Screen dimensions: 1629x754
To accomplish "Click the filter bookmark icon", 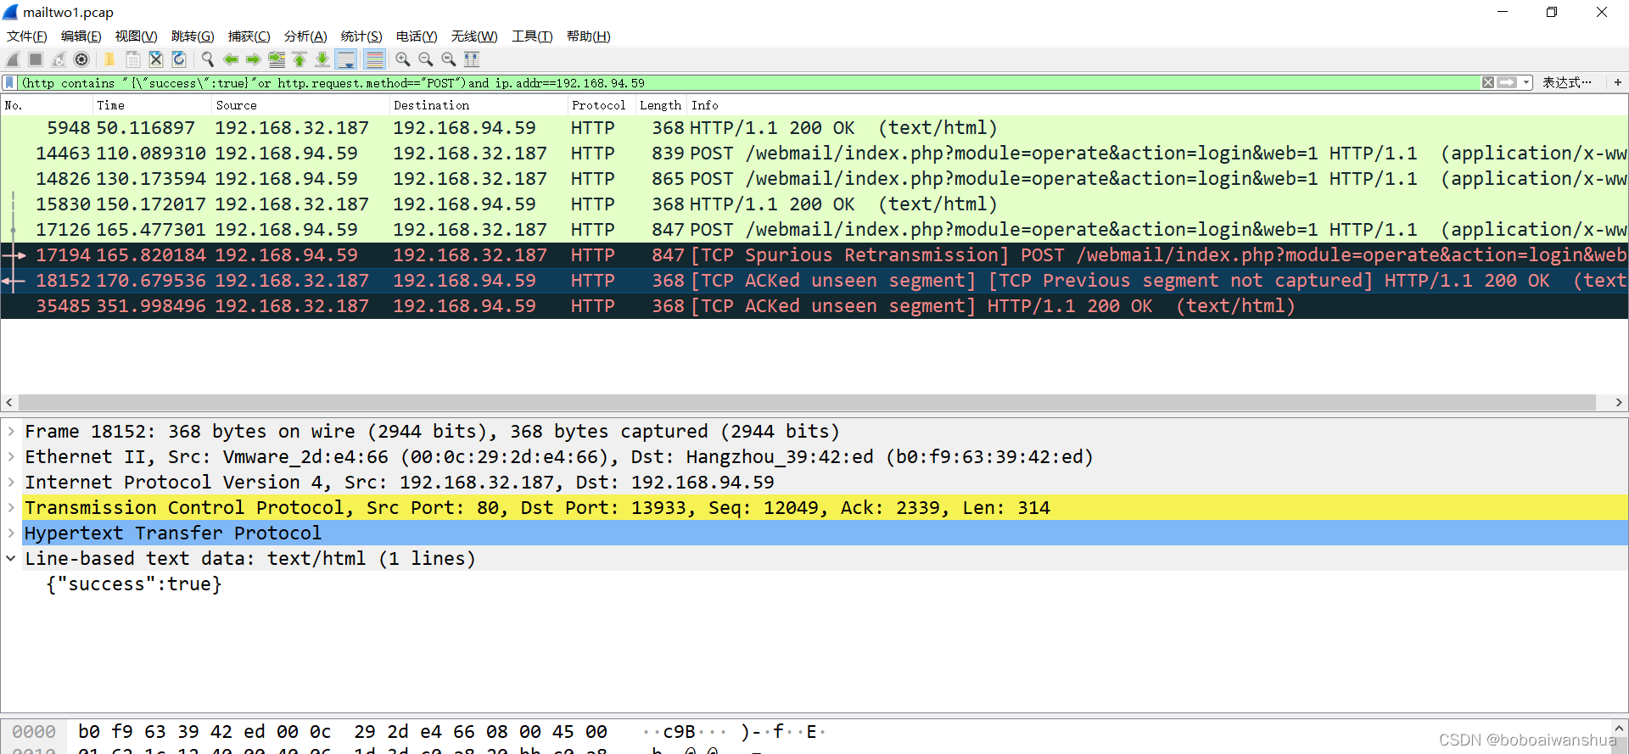I will [9, 82].
